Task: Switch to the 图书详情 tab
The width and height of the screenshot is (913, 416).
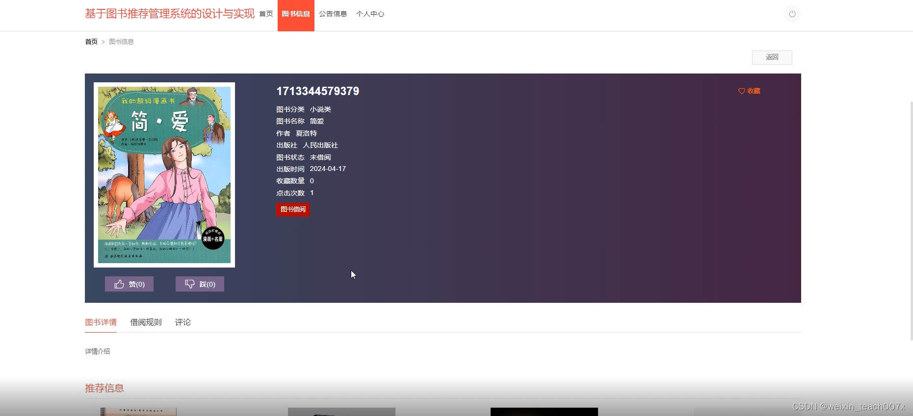Action: pyautogui.click(x=101, y=322)
